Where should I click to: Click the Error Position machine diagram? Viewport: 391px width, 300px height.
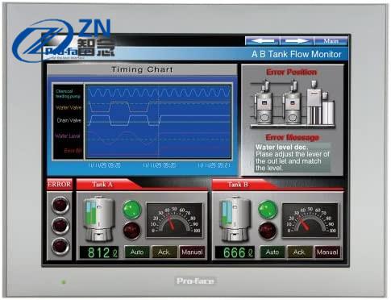point(293,104)
